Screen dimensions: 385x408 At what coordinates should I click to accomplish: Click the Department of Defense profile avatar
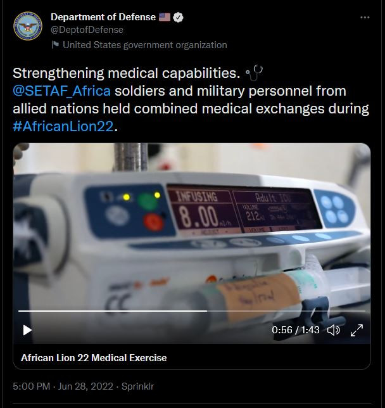(x=27, y=26)
